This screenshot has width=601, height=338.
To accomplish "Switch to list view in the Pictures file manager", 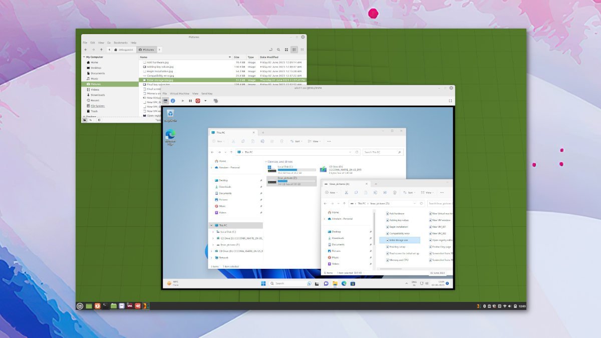I will 294,50.
